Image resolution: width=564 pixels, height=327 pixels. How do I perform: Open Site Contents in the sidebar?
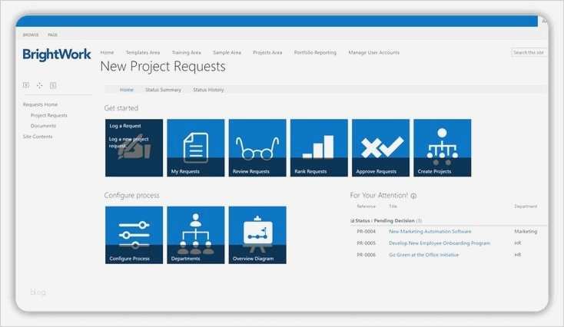(x=38, y=137)
